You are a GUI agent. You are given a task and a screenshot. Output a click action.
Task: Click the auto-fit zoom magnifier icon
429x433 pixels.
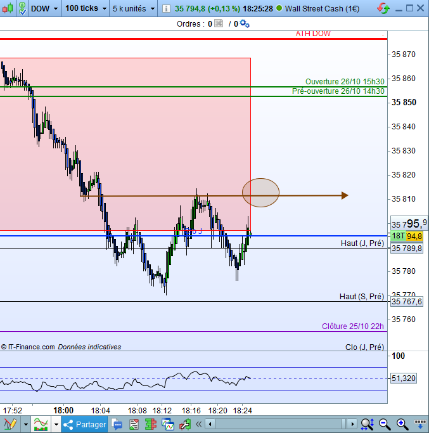coord(368,424)
